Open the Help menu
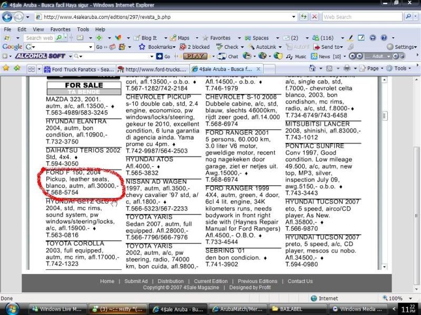The width and height of the screenshot is (421, 315). coord(100,29)
